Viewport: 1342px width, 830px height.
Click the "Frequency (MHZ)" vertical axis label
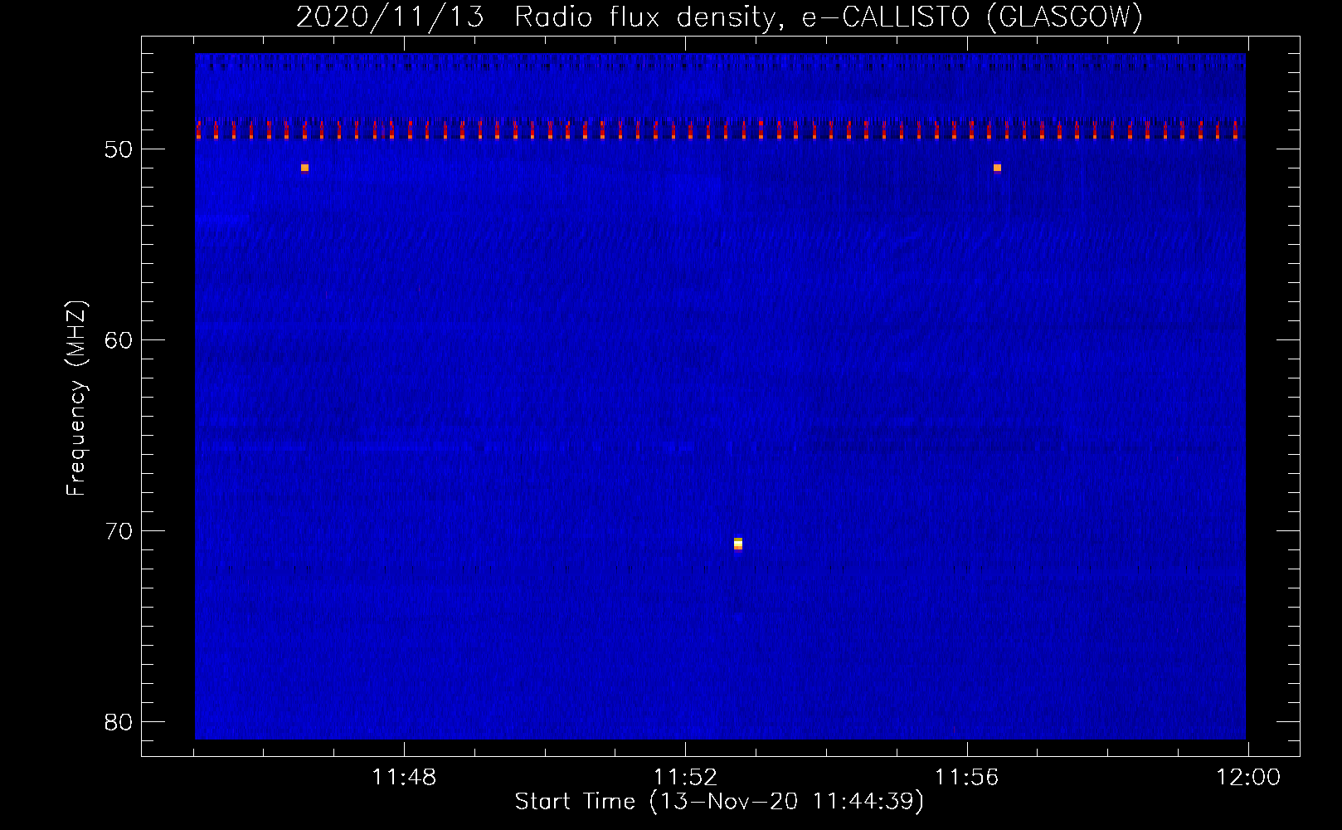coord(76,398)
